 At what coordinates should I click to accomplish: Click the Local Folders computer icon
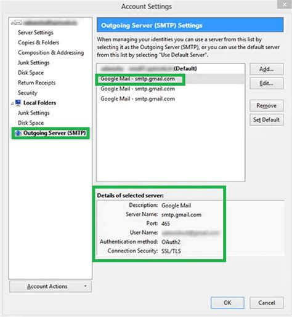pos(18,103)
